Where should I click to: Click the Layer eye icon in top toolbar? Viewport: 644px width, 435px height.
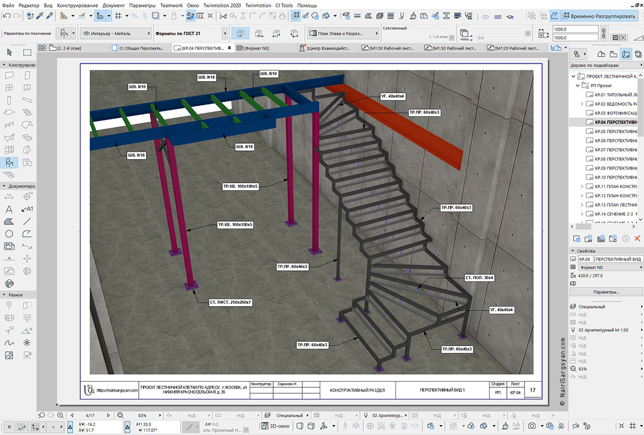coord(485,16)
